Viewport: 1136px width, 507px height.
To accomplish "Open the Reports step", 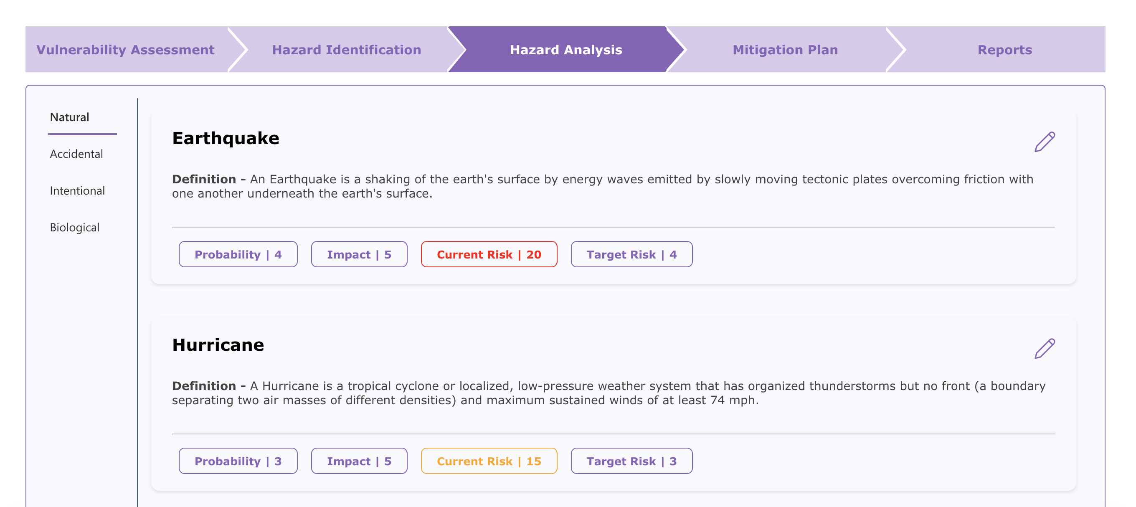I will [x=1004, y=50].
